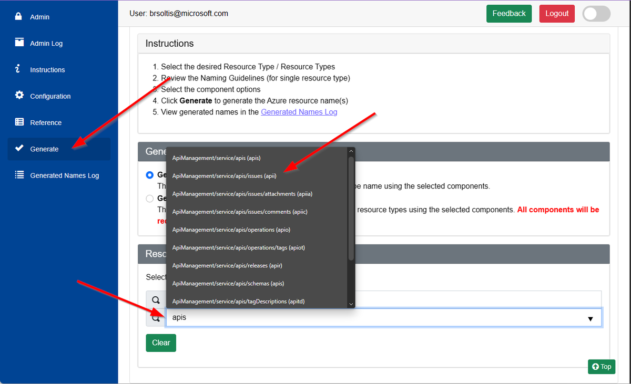The height and width of the screenshot is (384, 631).
Task: Click the Admin lock icon
Action: (x=19, y=16)
